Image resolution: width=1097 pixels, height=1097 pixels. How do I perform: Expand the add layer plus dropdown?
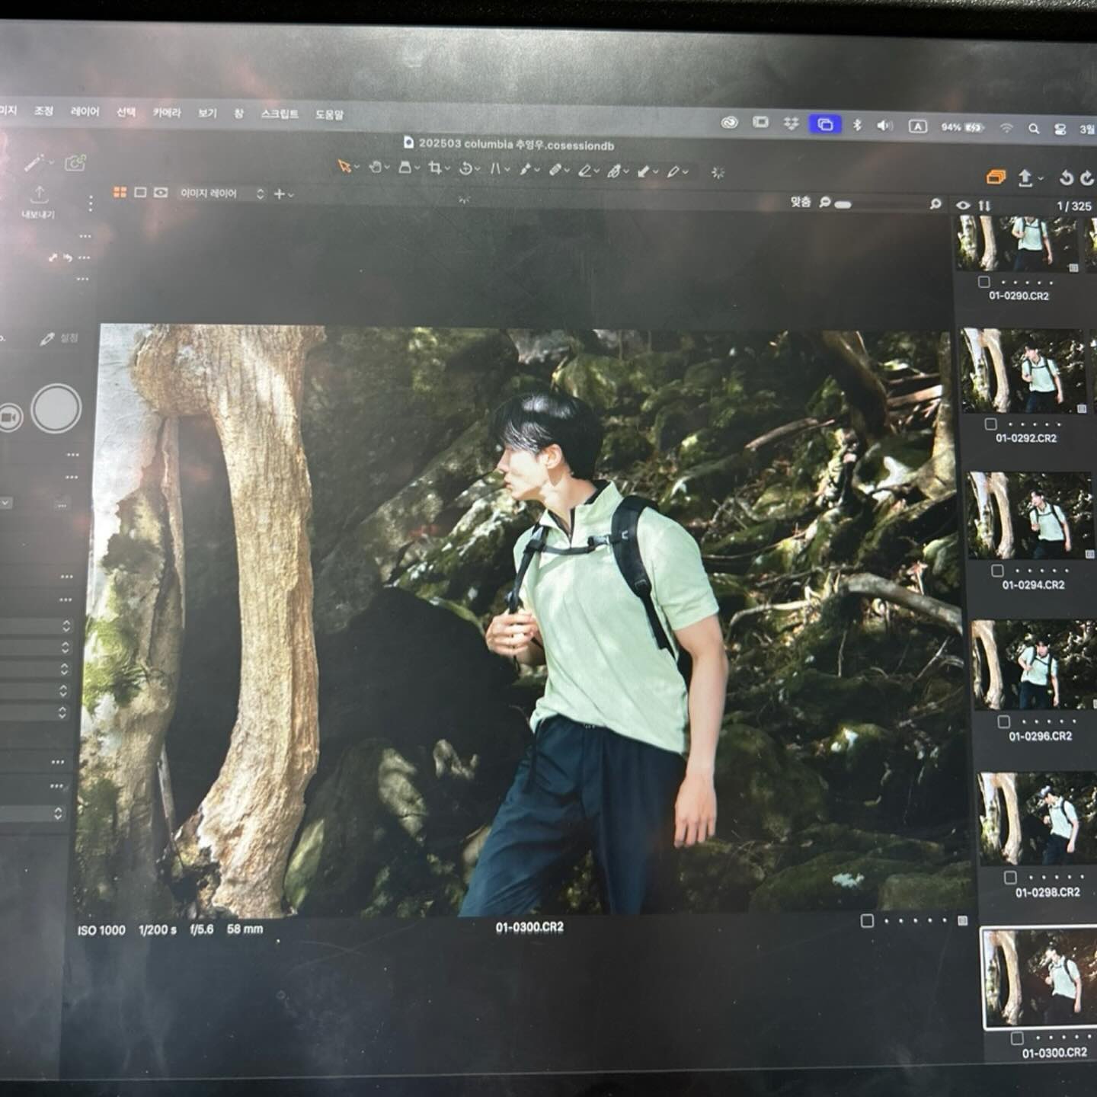click(282, 194)
